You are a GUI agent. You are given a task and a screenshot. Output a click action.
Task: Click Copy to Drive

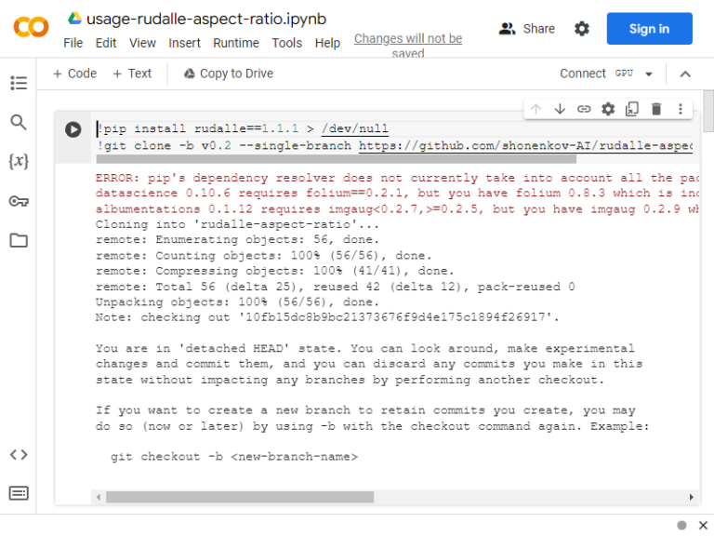tap(229, 74)
